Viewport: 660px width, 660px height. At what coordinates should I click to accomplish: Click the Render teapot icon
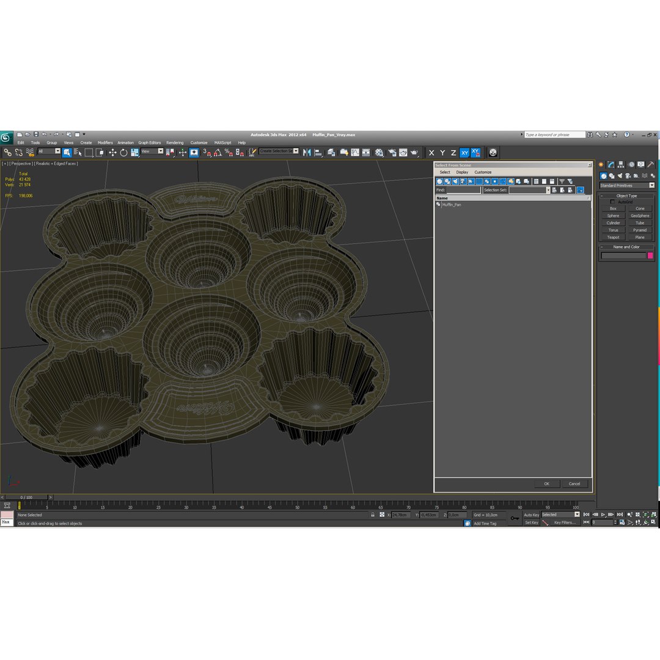tap(414, 152)
